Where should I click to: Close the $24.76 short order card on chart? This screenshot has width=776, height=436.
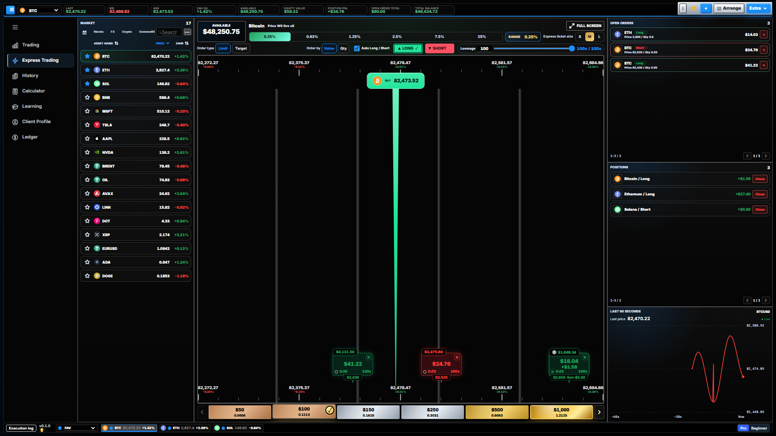(x=457, y=357)
